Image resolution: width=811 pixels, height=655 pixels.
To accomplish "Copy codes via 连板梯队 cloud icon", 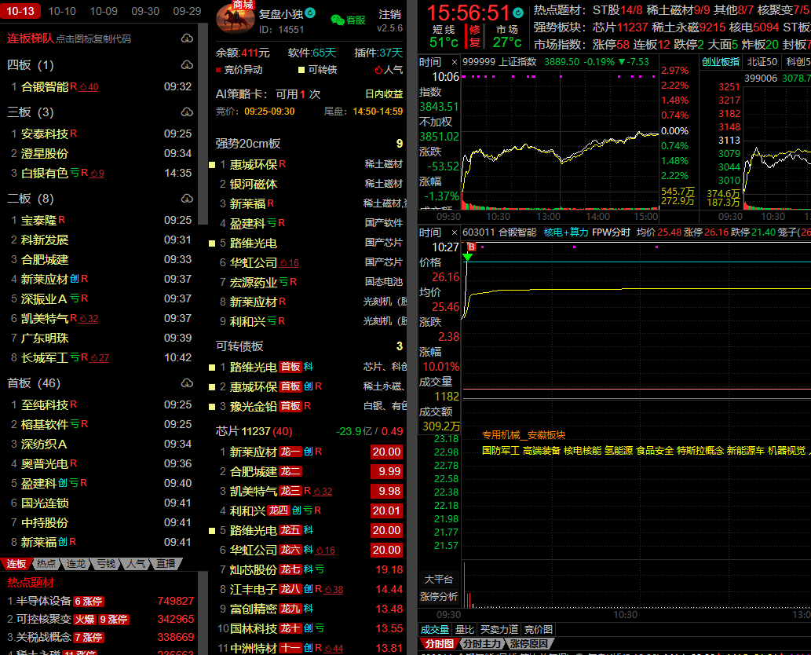I will coord(186,38).
